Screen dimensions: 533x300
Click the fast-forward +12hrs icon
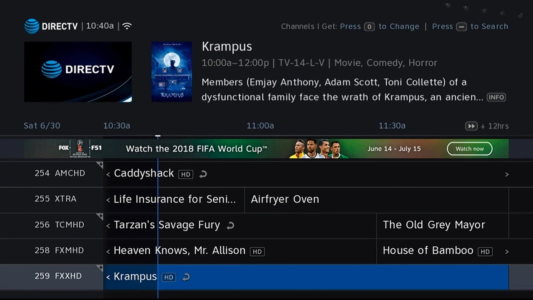(x=471, y=126)
